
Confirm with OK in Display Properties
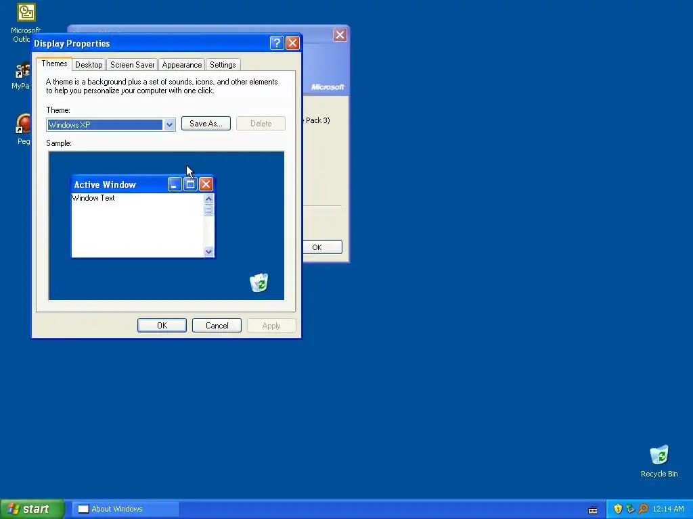[162, 325]
